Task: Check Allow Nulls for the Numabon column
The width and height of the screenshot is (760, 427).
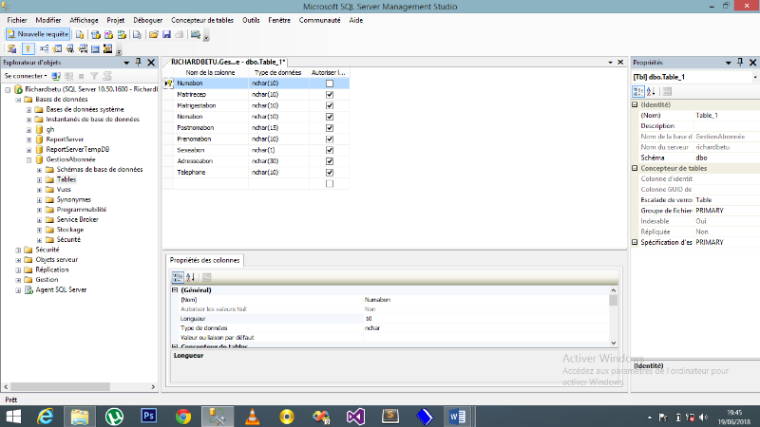Action: point(330,84)
